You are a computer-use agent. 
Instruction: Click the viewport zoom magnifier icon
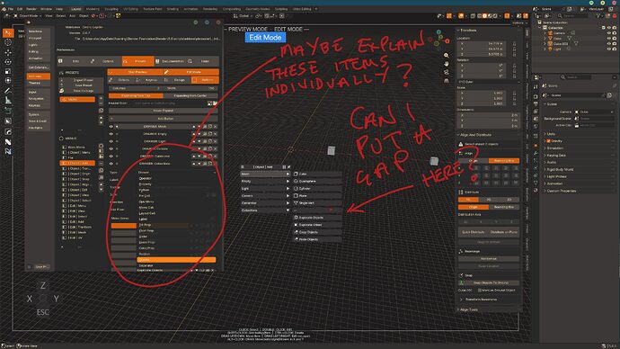[447, 56]
